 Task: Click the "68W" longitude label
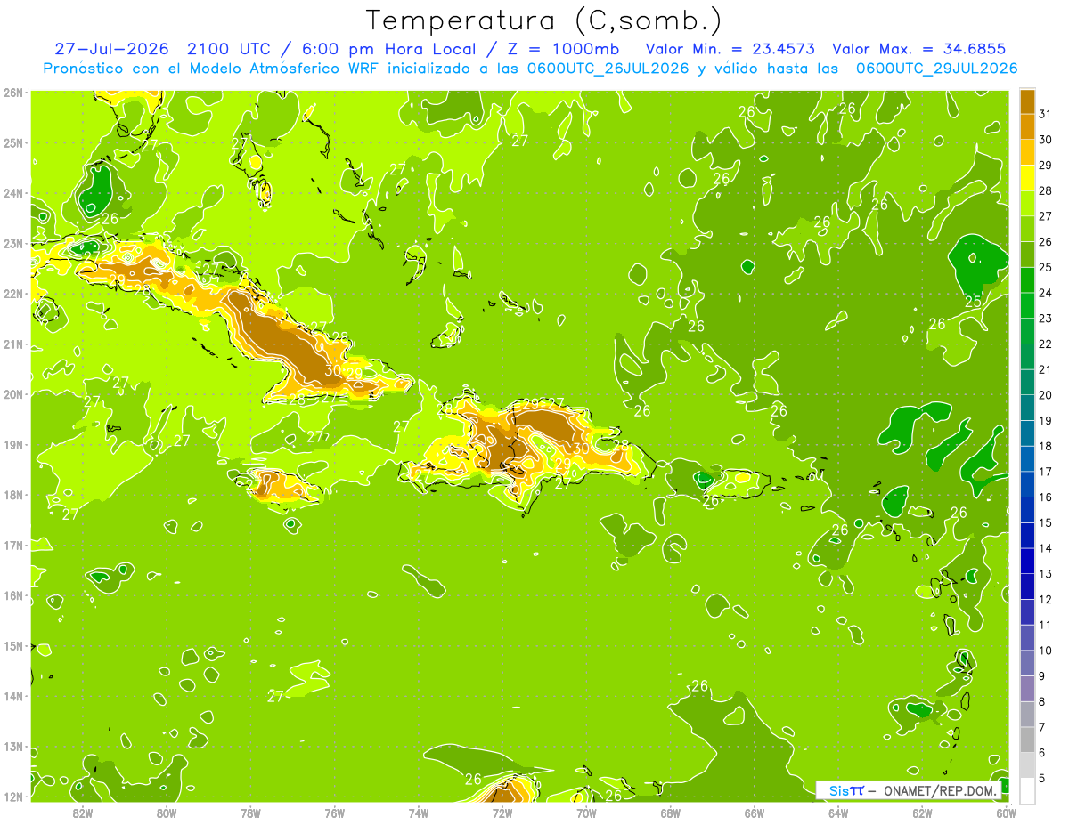(x=671, y=813)
